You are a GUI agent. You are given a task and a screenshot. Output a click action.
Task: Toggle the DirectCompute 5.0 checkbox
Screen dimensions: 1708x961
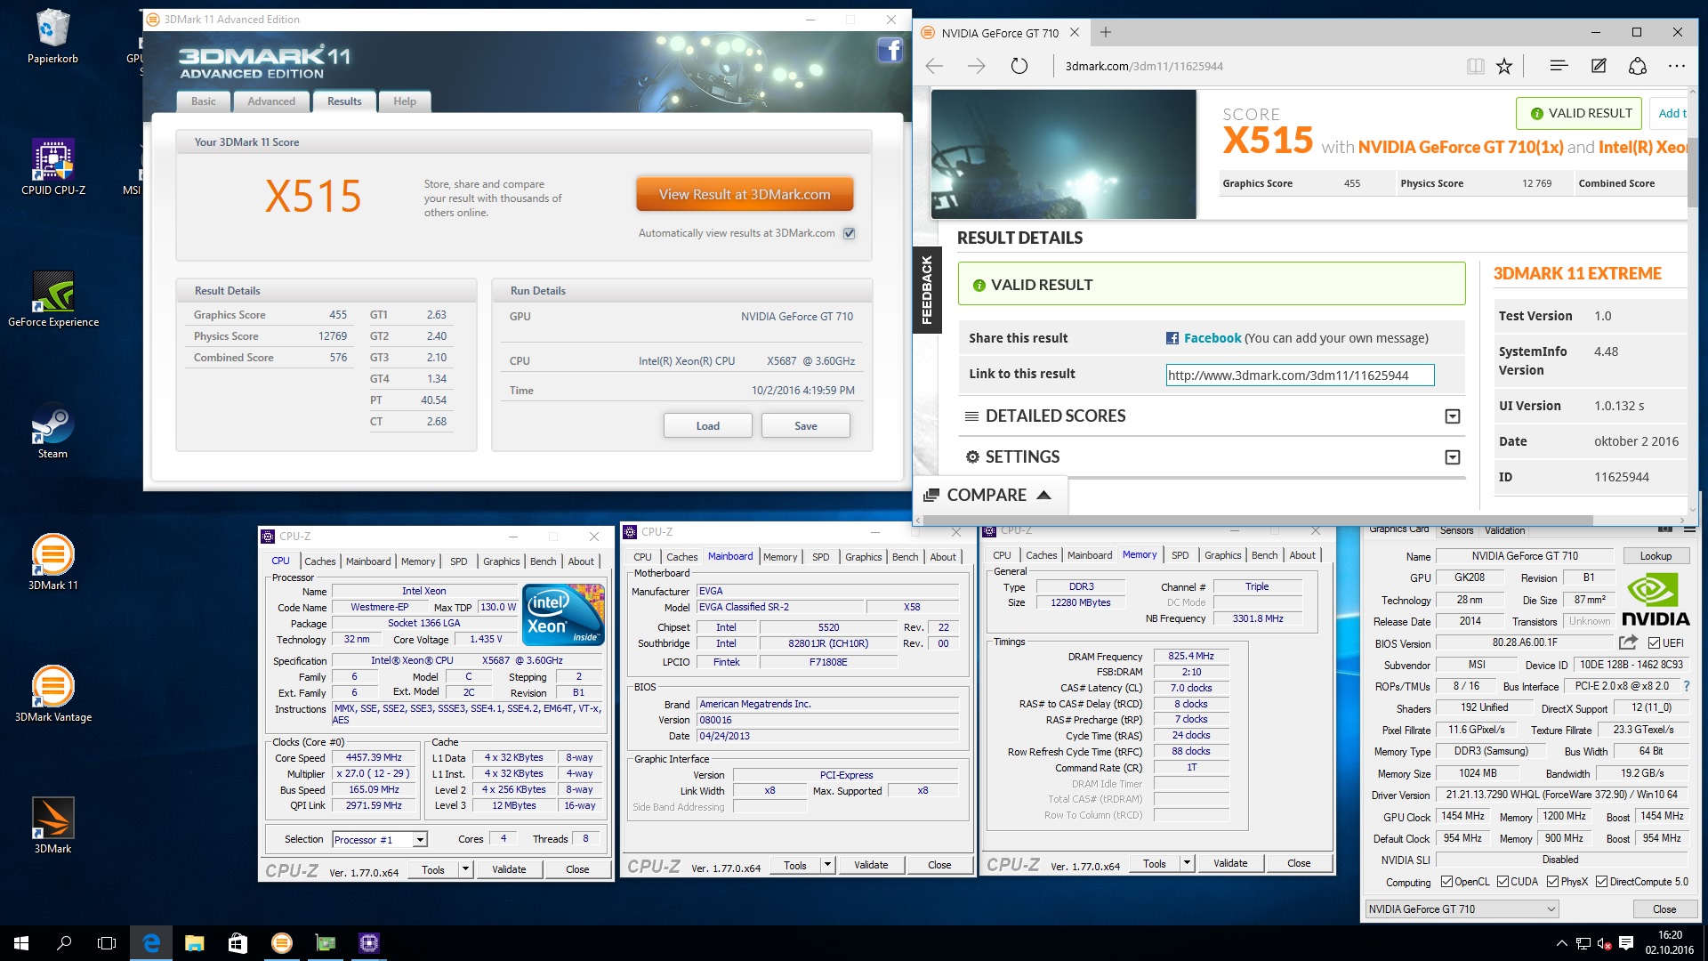[x=1601, y=882]
